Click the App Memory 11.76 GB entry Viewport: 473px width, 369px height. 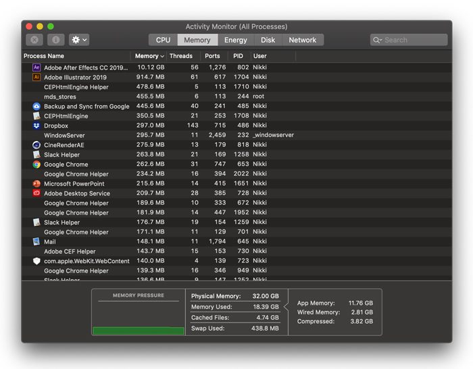point(335,303)
